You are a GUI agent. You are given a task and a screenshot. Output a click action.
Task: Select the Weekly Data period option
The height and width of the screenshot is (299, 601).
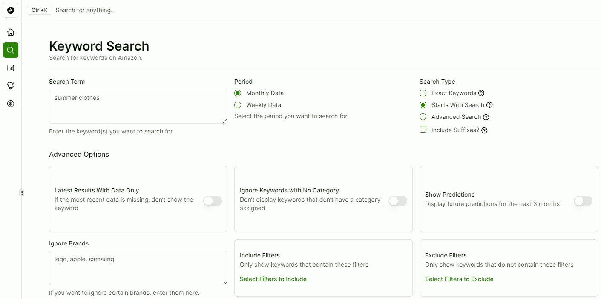(x=238, y=105)
